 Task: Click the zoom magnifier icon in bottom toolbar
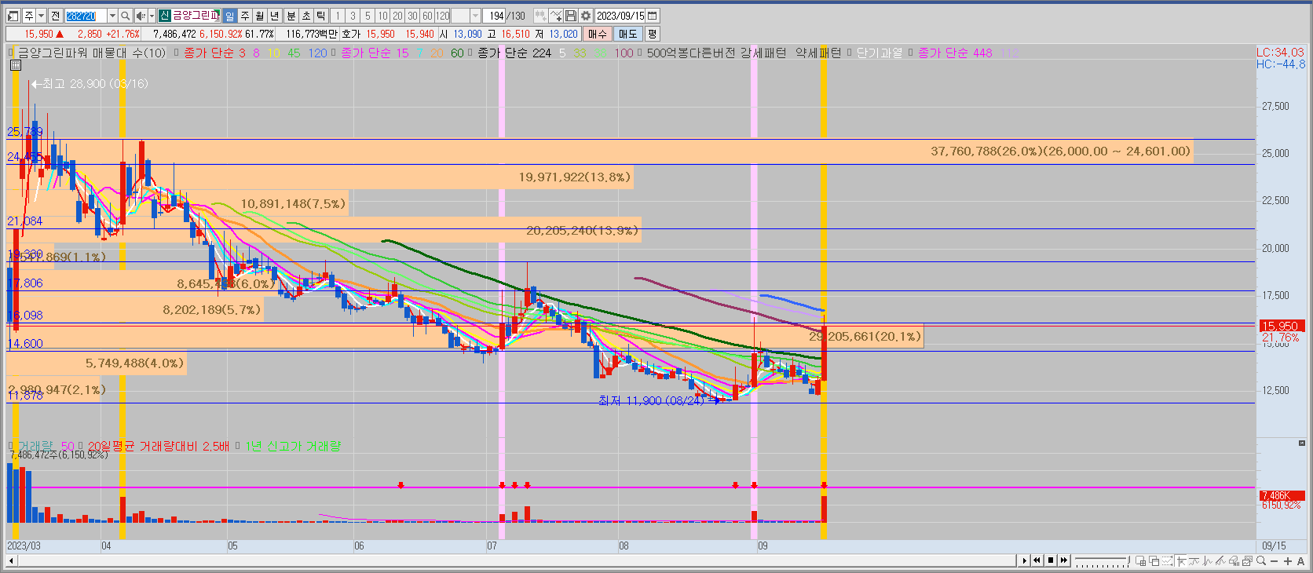(1261, 560)
